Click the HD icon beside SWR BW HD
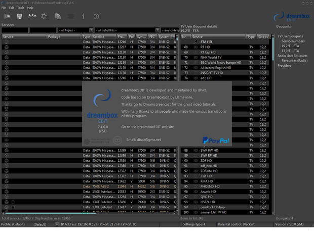Screen dimensions: 314x235 click(x=195, y=150)
